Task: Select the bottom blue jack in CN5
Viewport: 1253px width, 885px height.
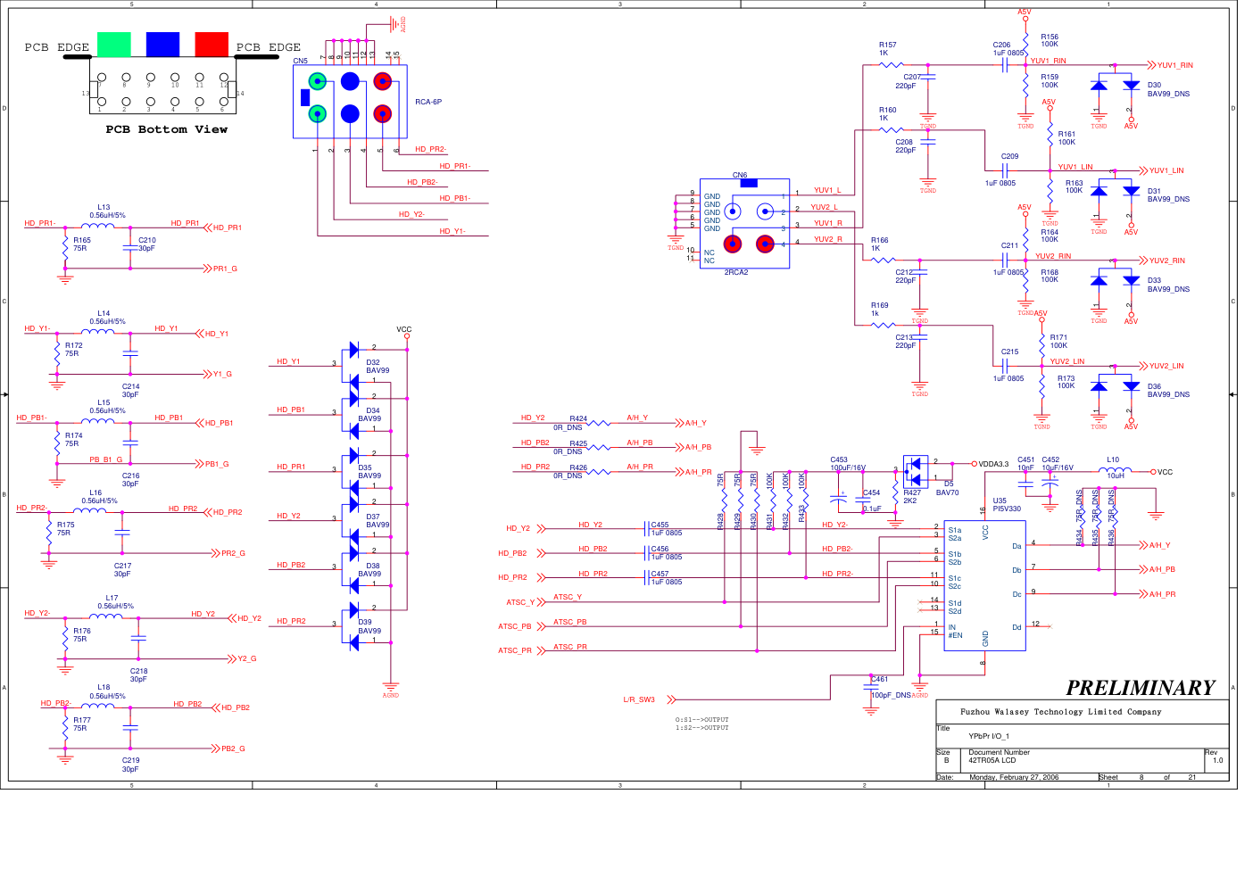Action: pos(350,114)
